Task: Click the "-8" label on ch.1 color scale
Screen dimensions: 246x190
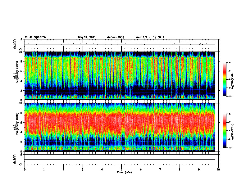Action: (x=229, y=79)
